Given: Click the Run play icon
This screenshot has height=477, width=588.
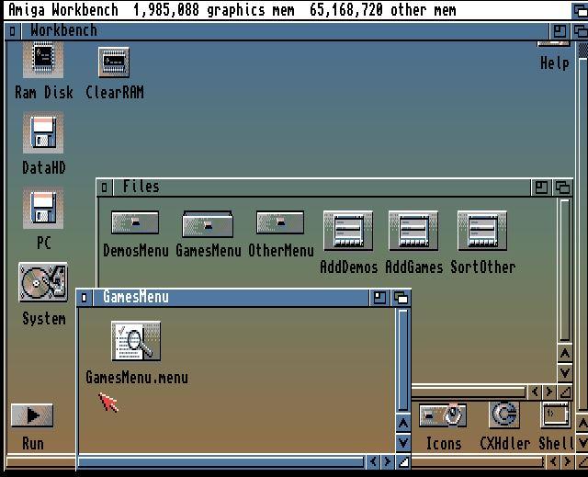Looking at the screenshot, I should coord(32,415).
